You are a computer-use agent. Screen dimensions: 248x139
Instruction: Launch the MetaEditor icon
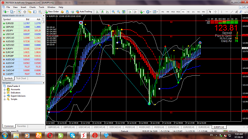(x=62, y=12)
